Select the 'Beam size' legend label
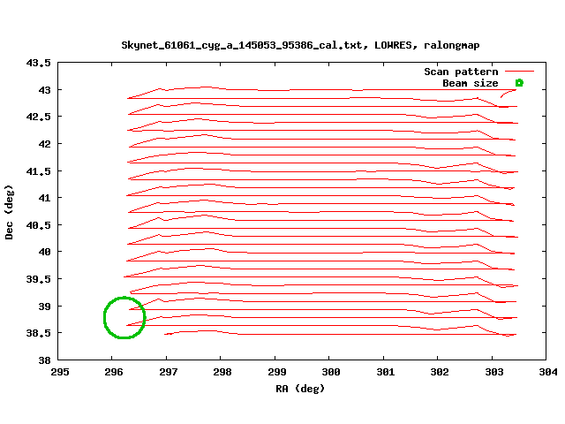Viewport: 565px width, 424px height. [470, 83]
